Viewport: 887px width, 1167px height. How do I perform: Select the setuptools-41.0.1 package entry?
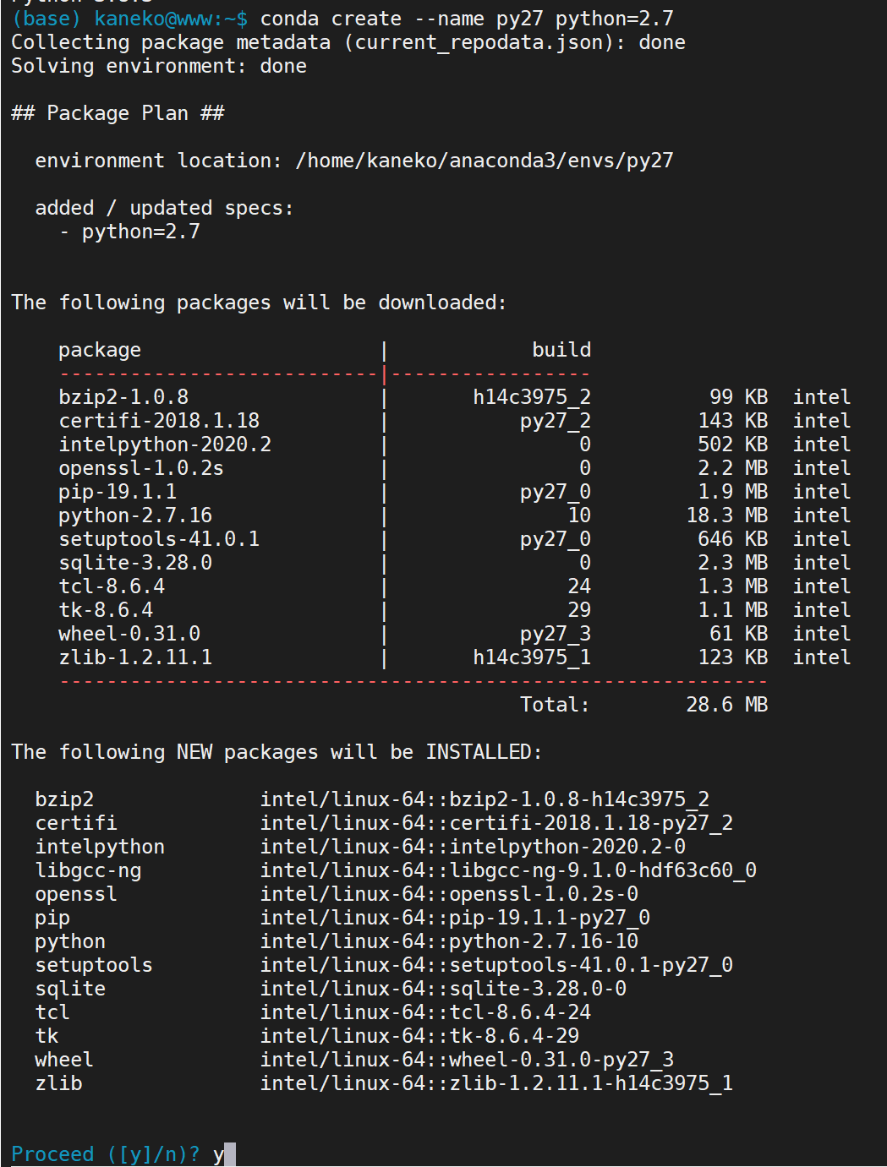pyautogui.click(x=455, y=538)
